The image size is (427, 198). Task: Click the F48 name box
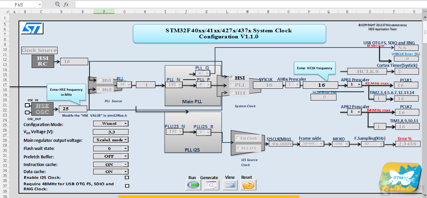point(22,5)
